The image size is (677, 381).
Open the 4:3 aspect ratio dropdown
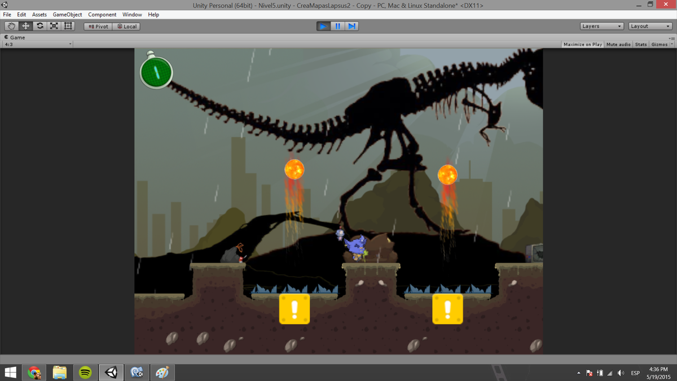point(38,44)
